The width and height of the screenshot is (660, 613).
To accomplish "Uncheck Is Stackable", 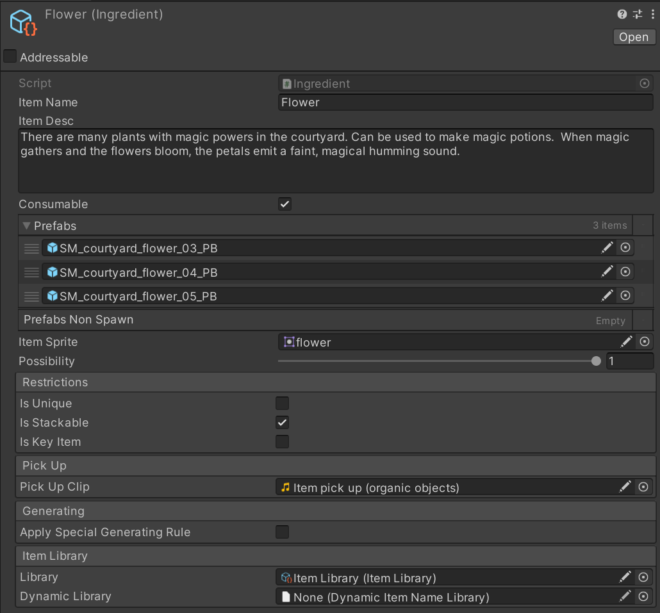I will click(x=282, y=423).
